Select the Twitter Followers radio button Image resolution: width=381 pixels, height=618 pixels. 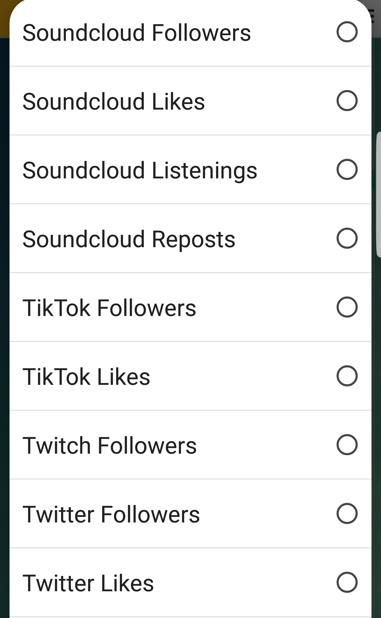click(347, 513)
